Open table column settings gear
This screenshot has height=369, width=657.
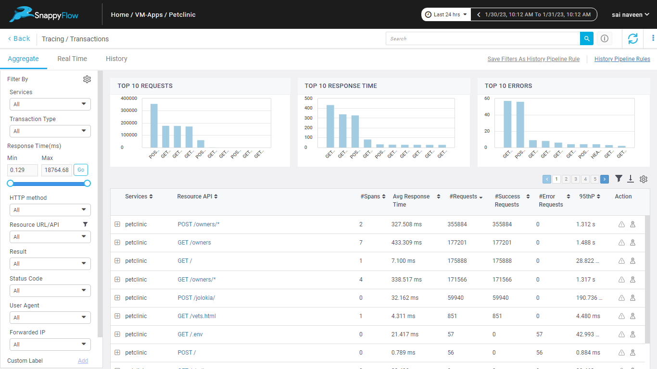[644, 179]
